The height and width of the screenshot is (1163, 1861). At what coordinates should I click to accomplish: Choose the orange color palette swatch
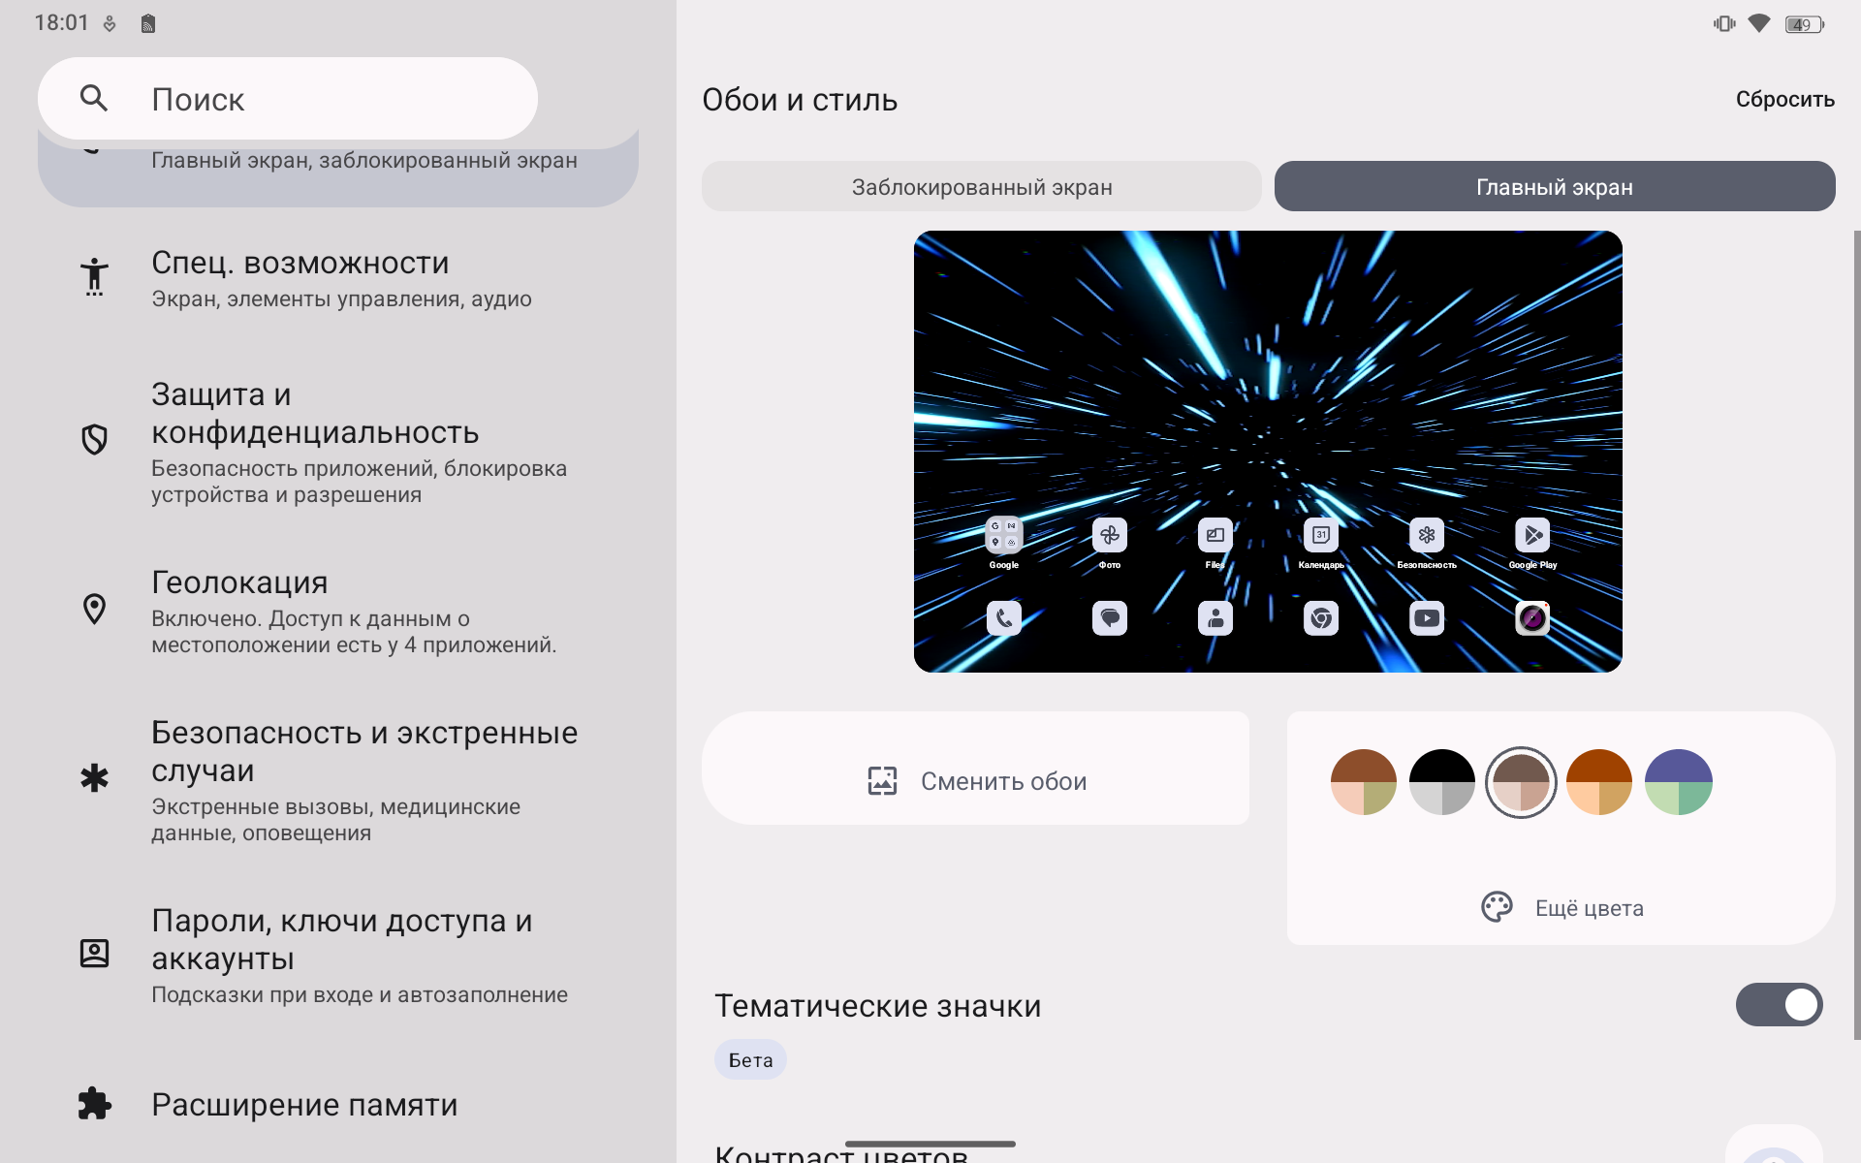pos(1598,782)
